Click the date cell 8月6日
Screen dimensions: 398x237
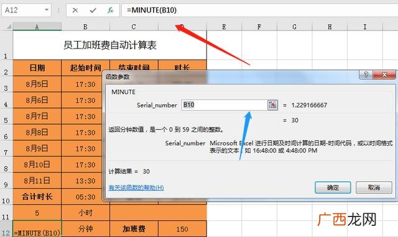37,101
